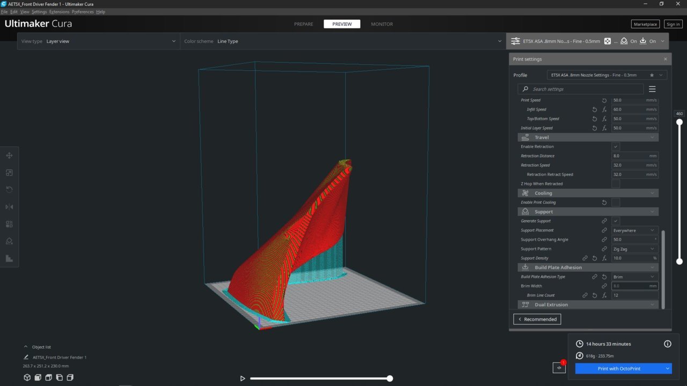Collapse the Build Plate Adhesion section
The image size is (687, 386).
(588, 268)
